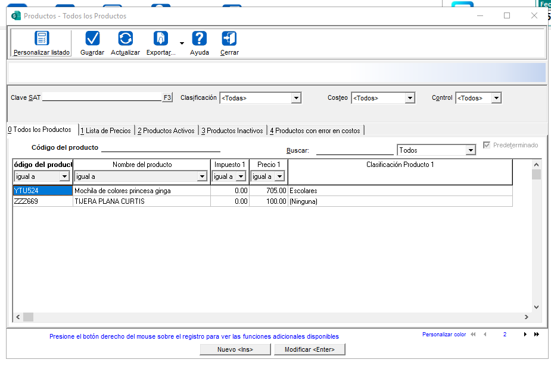Image resolution: width=551 pixels, height=369 pixels.
Task: Go to the next page of records
Action: [x=525, y=335]
